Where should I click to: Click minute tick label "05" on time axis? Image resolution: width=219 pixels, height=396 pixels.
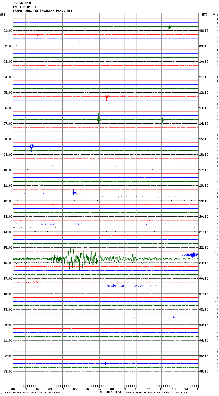75,389
